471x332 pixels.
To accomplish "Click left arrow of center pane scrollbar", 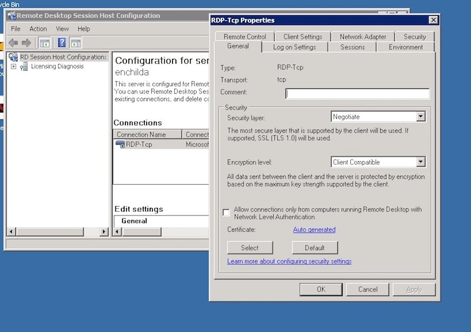I will [117, 232].
